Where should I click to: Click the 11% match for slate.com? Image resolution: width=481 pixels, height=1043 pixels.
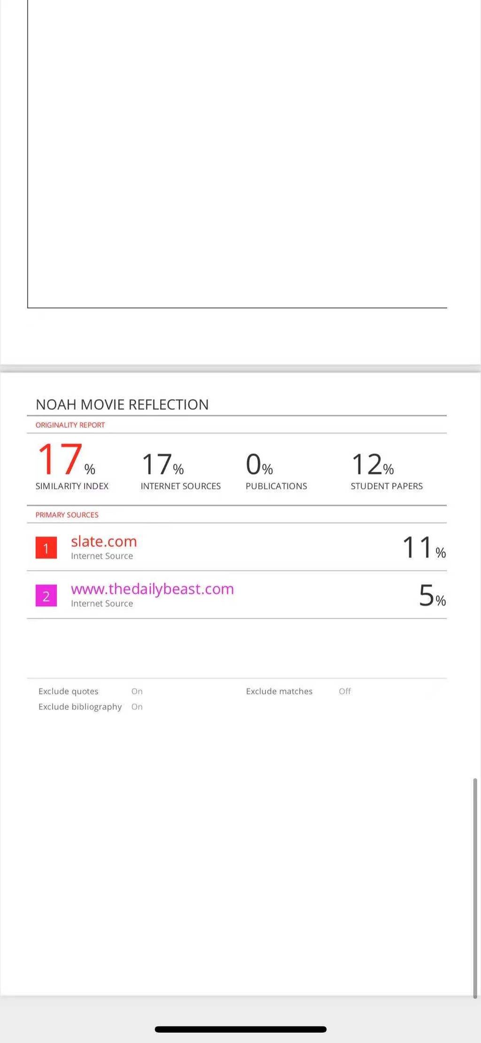(424, 548)
